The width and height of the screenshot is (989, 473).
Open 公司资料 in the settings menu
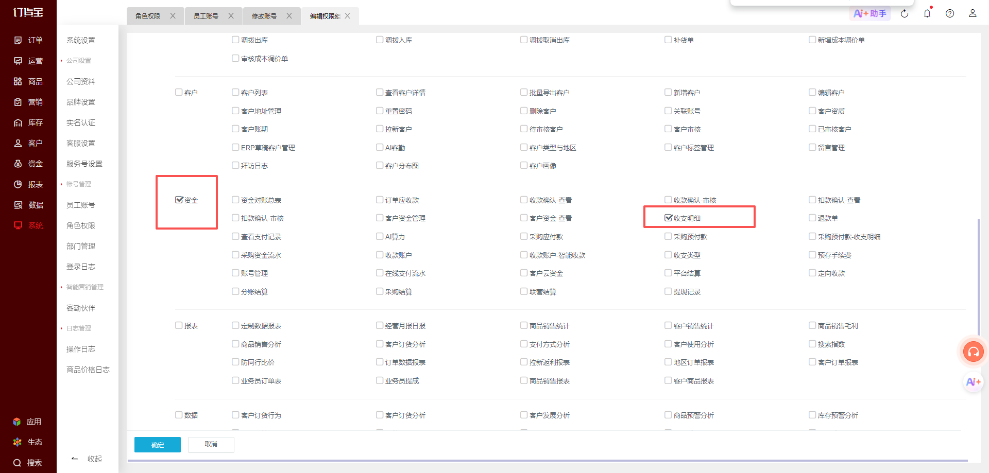coord(81,81)
